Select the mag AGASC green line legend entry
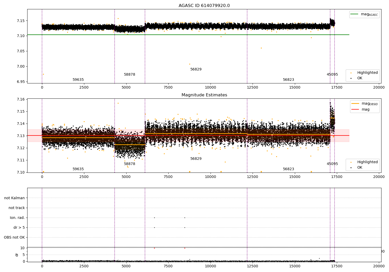 click(364, 14)
